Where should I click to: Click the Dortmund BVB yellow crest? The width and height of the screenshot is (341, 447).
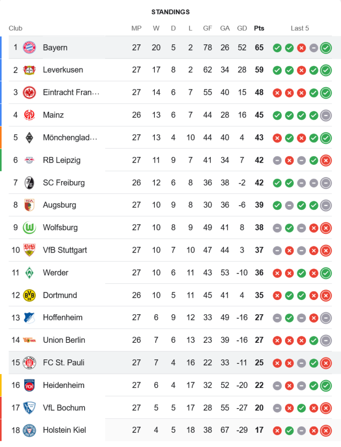click(29, 295)
